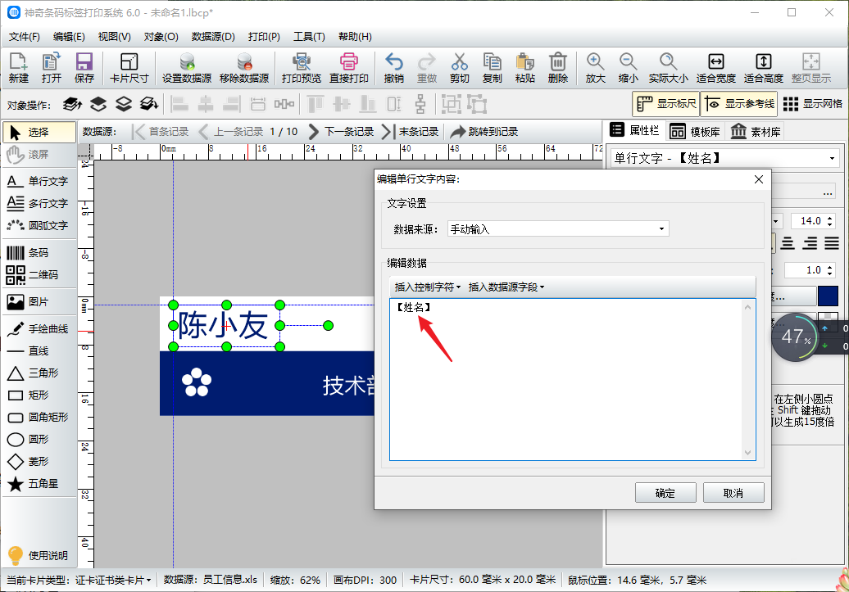
Task: Select the 条码 barcode tool
Action: pyautogui.click(x=38, y=253)
